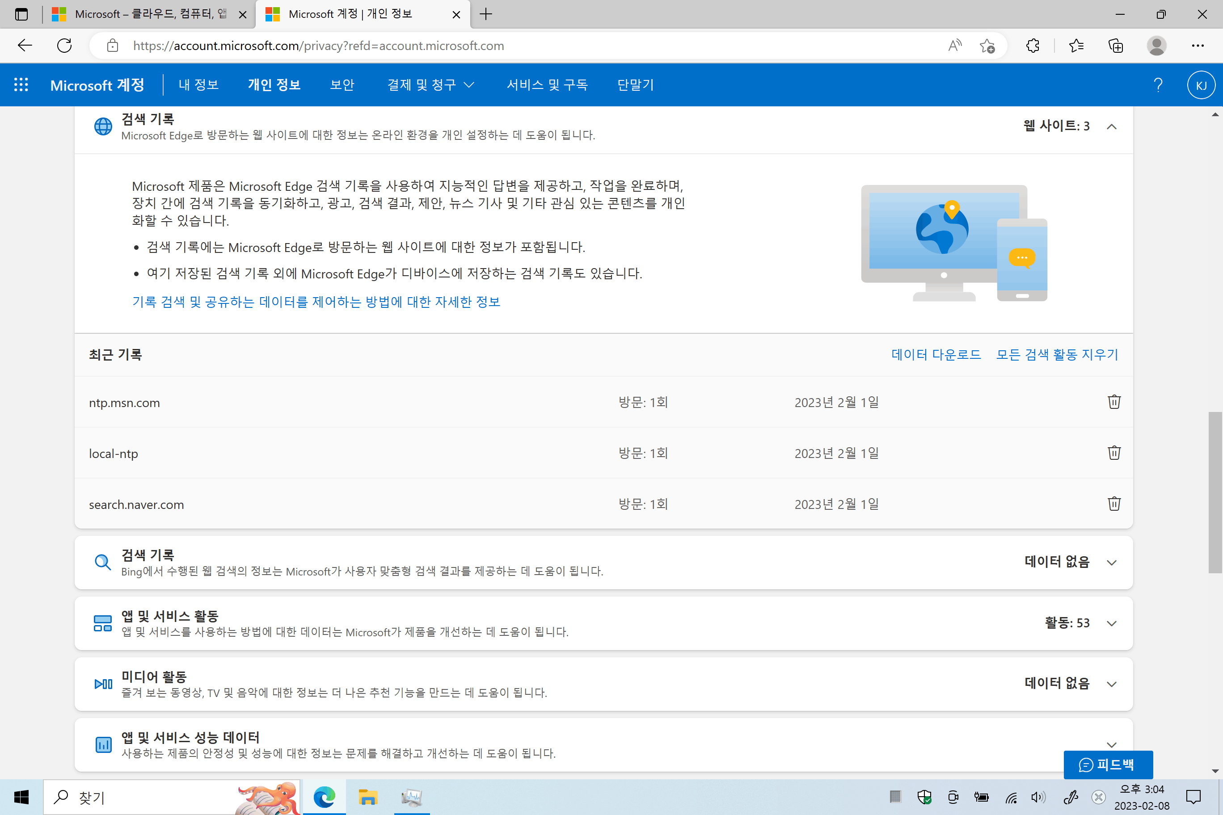Switch to the 보안 tab
The image size is (1223, 815).
coord(342,85)
